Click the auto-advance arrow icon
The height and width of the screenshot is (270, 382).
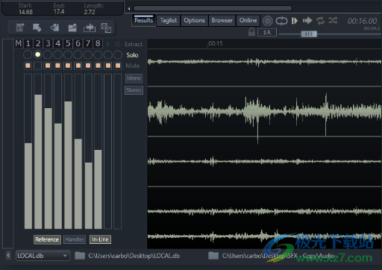(307, 21)
